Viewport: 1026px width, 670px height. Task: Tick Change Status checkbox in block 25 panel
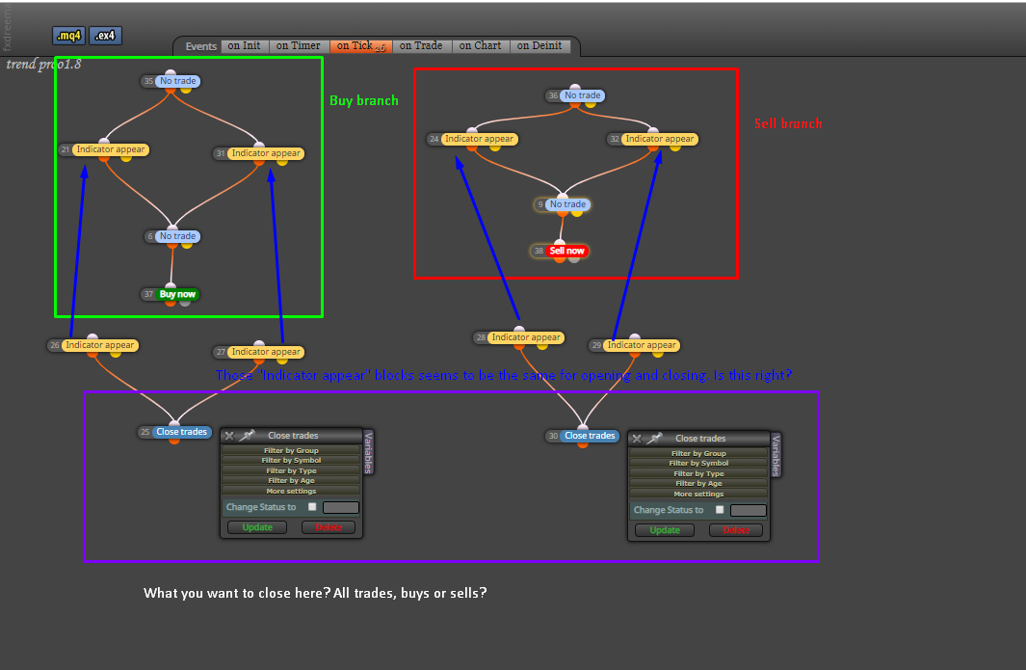(312, 507)
